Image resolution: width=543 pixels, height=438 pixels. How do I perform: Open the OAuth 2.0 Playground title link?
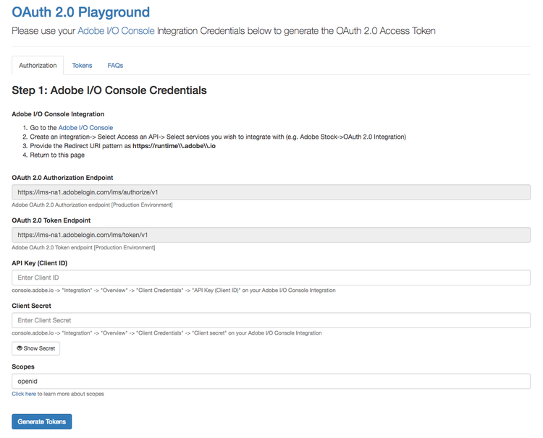click(x=80, y=12)
